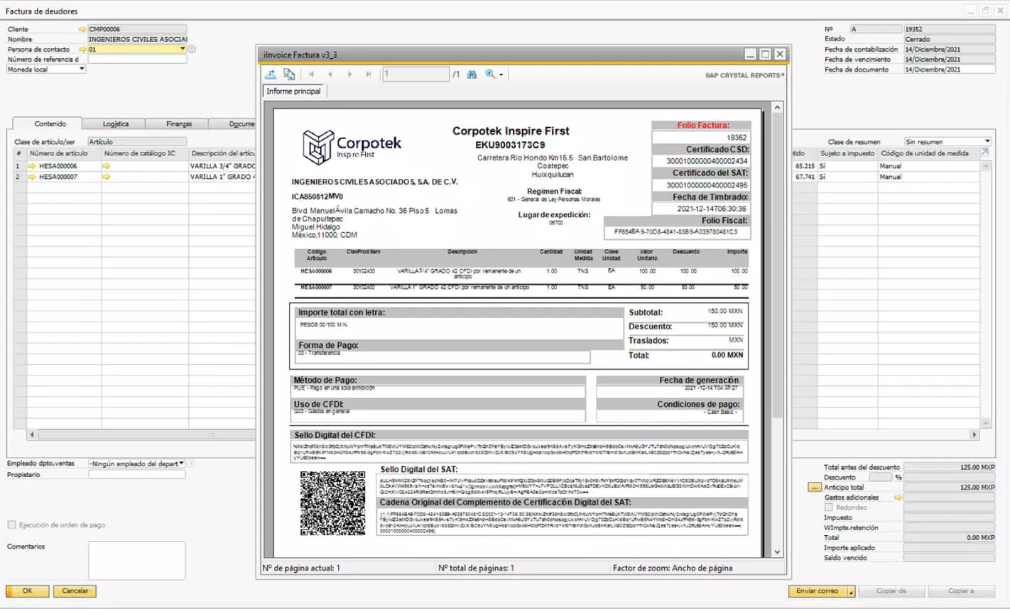
Task: Click the ellipsis button beside Anticipo total
Action: [814, 488]
